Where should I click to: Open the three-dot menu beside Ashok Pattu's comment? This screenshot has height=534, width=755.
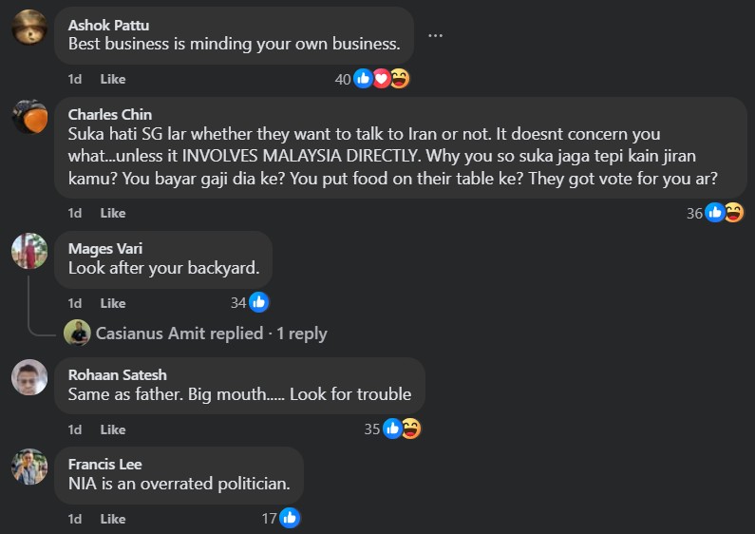[x=436, y=35]
